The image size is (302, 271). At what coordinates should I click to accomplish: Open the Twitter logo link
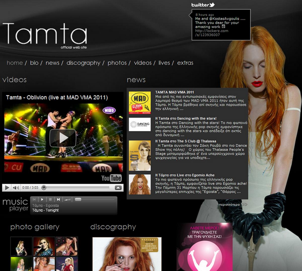203,5
